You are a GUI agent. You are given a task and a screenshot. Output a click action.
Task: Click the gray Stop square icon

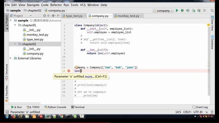point(205,11)
